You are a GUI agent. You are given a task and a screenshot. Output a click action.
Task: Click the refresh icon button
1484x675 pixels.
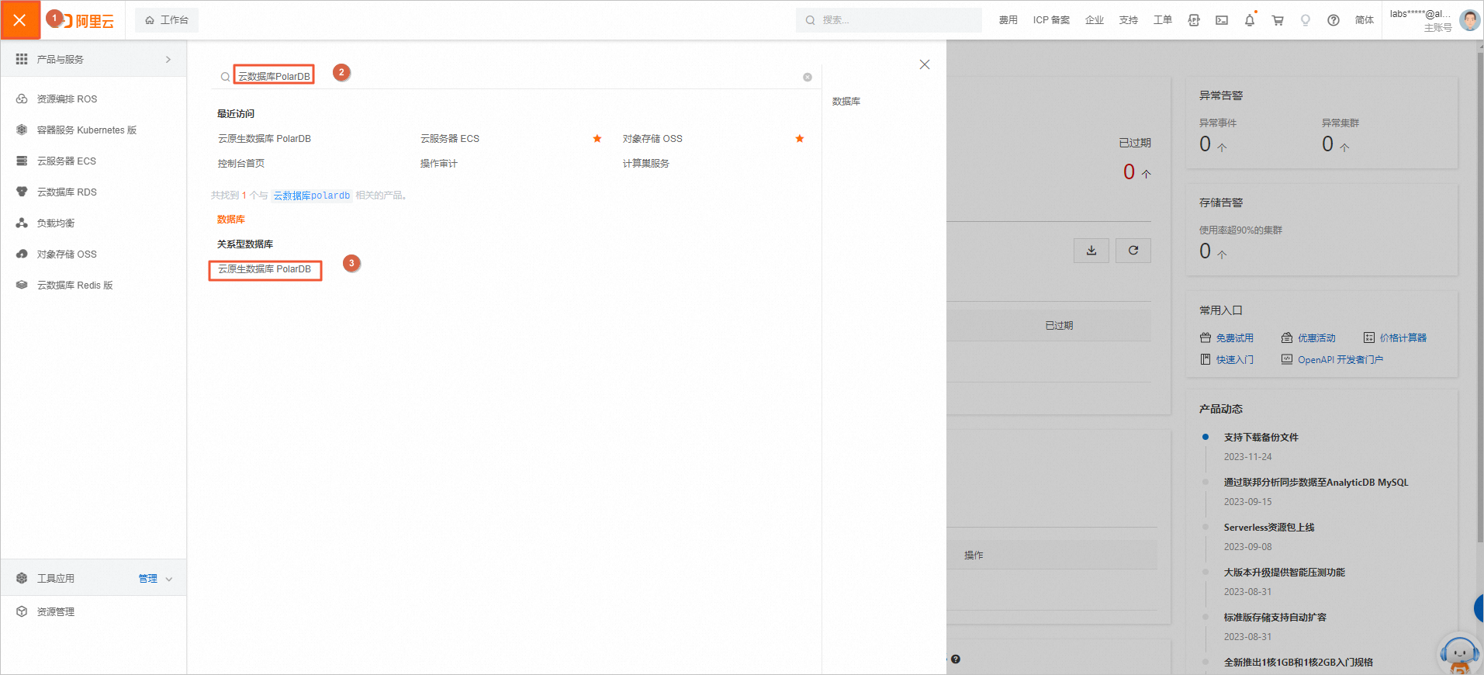[x=1133, y=250]
